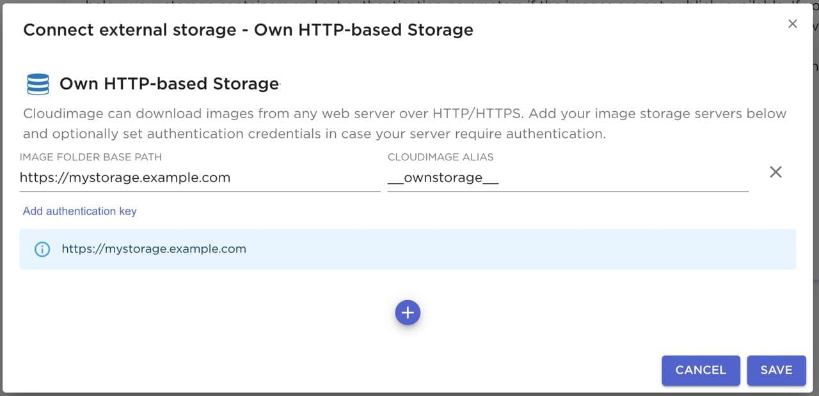Click HTTP/HTTPS in the description text
Viewport: 819px width, 396px height.
(475, 114)
